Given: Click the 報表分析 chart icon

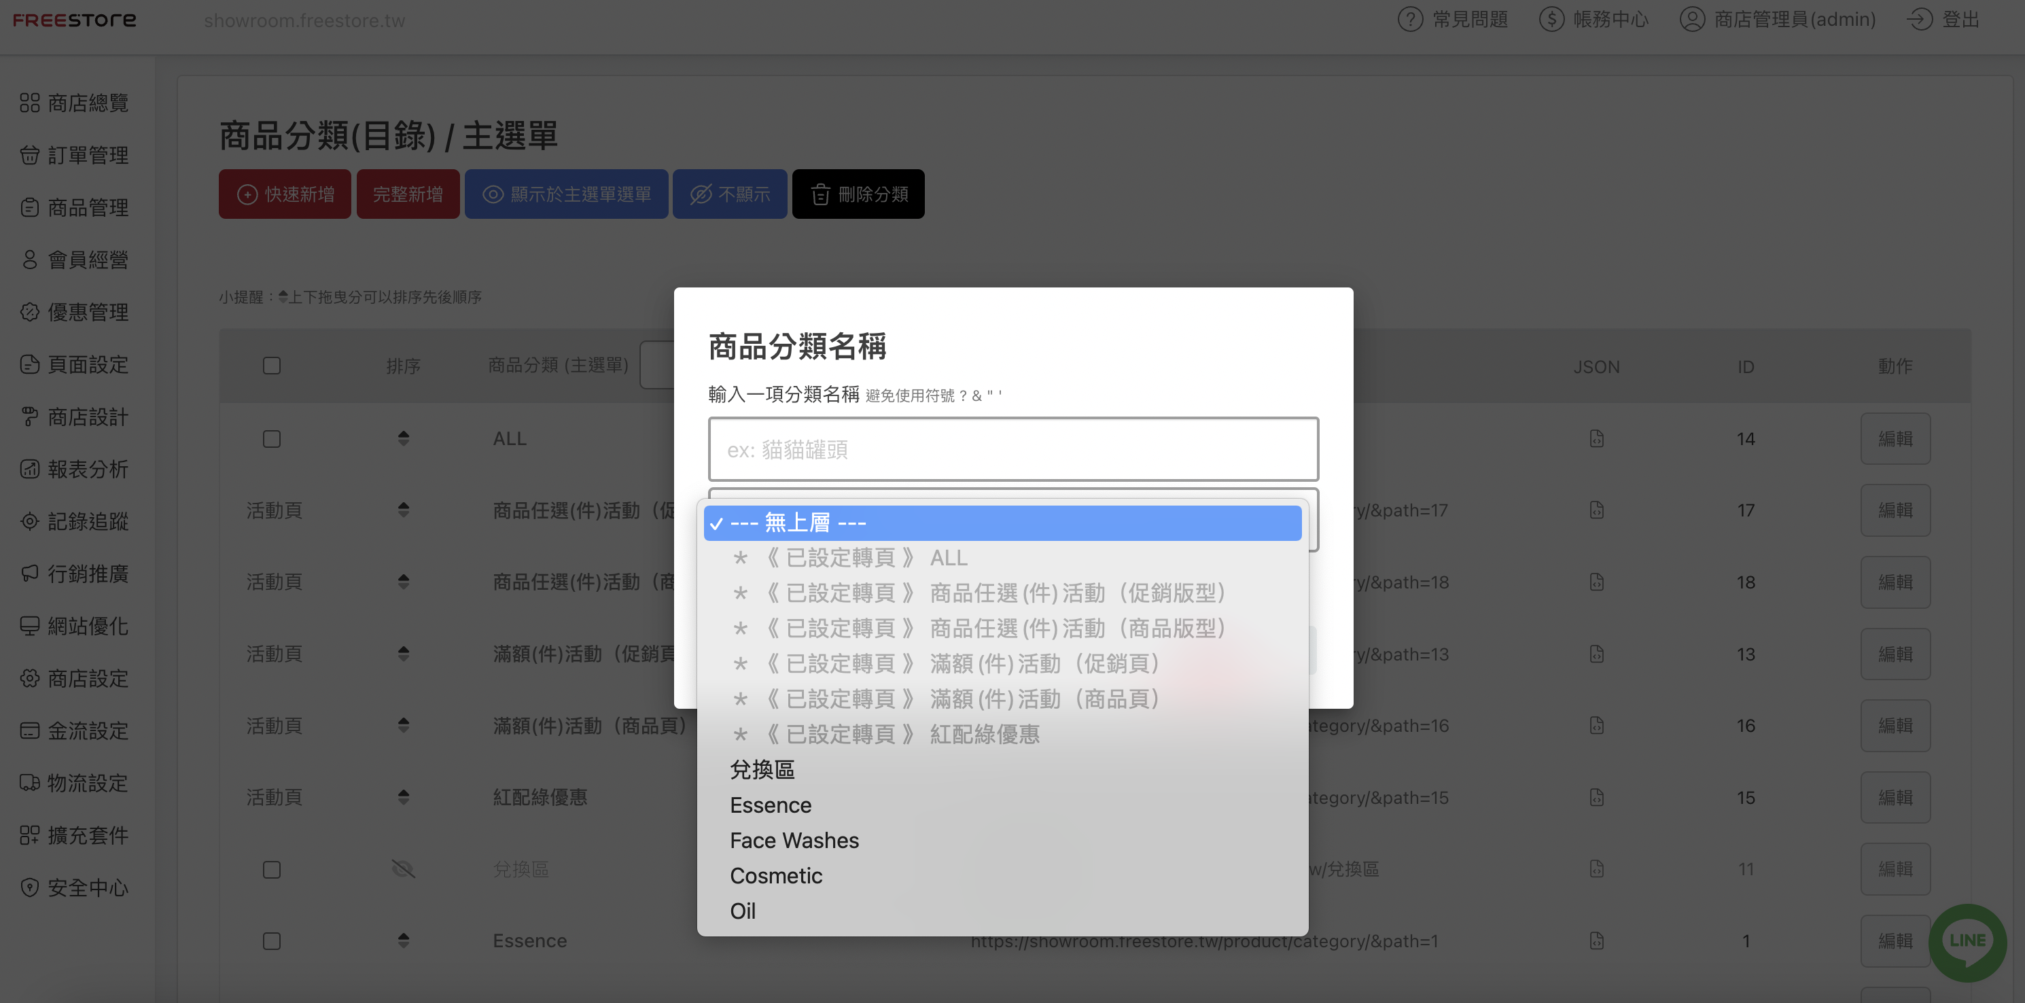Looking at the screenshot, I should click(30, 470).
